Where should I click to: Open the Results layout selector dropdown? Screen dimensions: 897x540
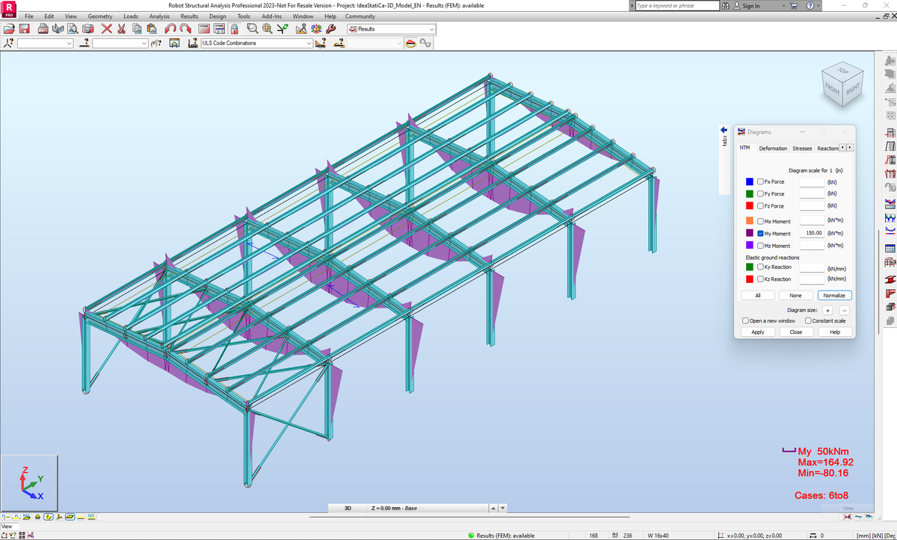pos(431,28)
